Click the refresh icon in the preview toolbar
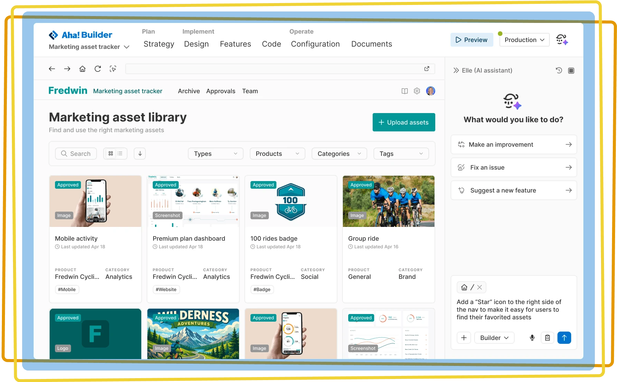 pos(98,69)
